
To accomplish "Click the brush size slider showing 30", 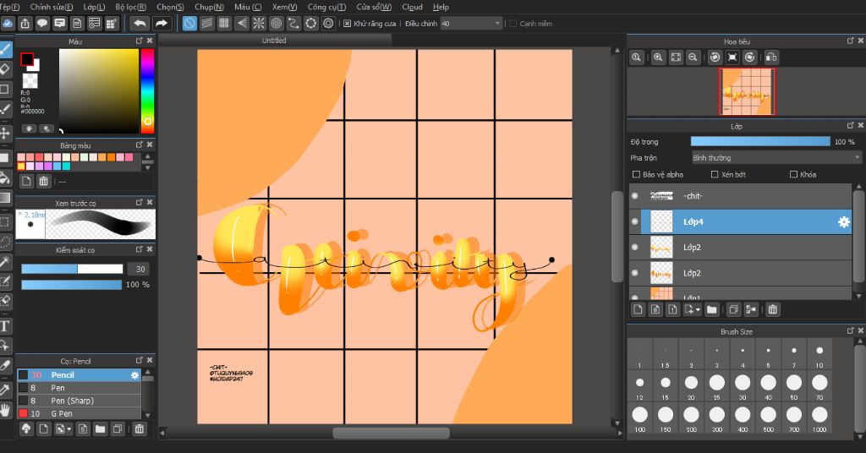I will (72, 269).
